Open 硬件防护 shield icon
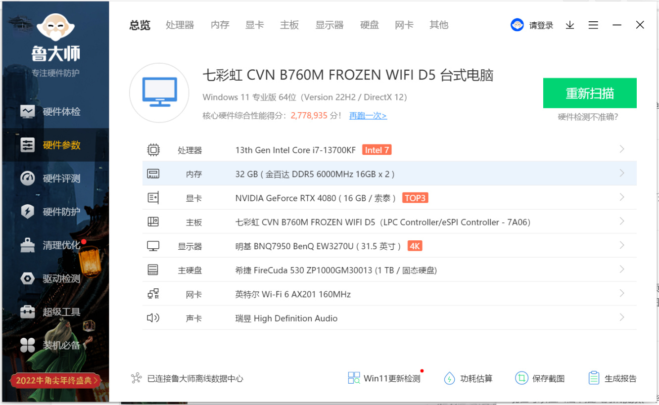The width and height of the screenshot is (659, 405). tap(28, 212)
